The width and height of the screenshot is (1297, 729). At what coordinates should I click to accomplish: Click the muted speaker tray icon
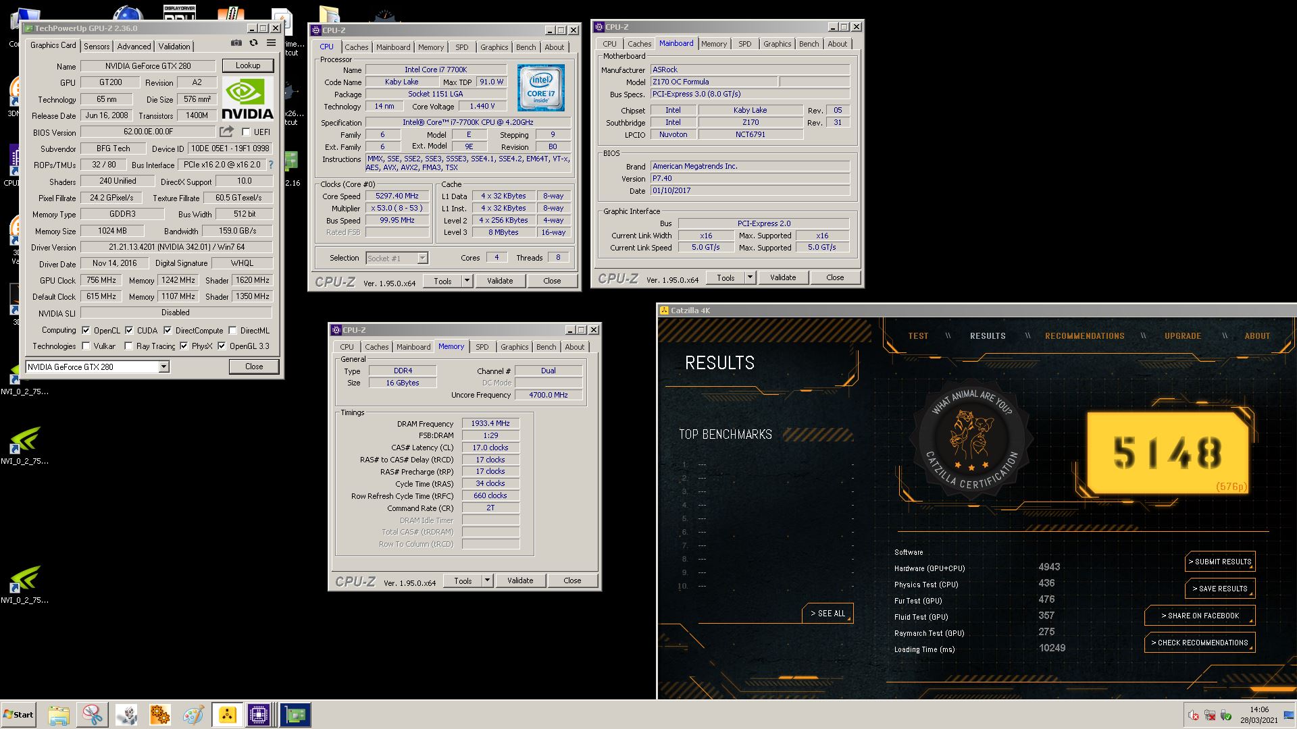[x=1194, y=715]
